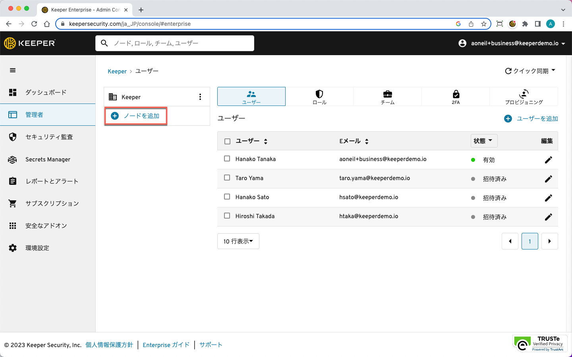572x357 pixels.
Task: Click the hamburger menu icon in sidebar
Action: pyautogui.click(x=13, y=70)
